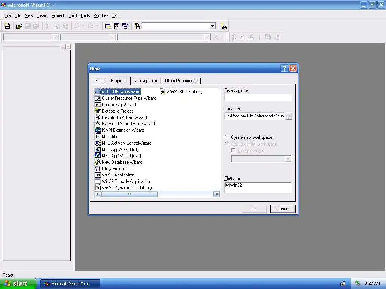Select Makefile project type

point(106,136)
